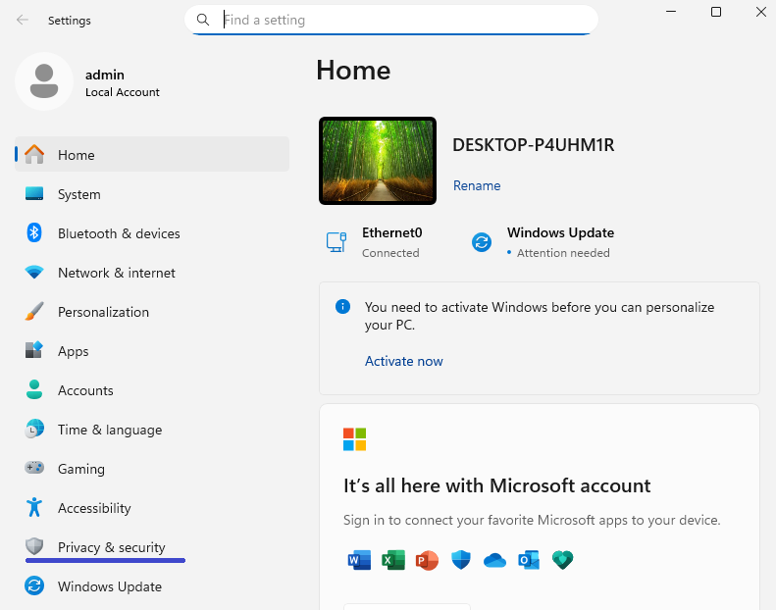Click the Network & internet Wi-Fi icon
776x610 pixels.
coord(34,273)
